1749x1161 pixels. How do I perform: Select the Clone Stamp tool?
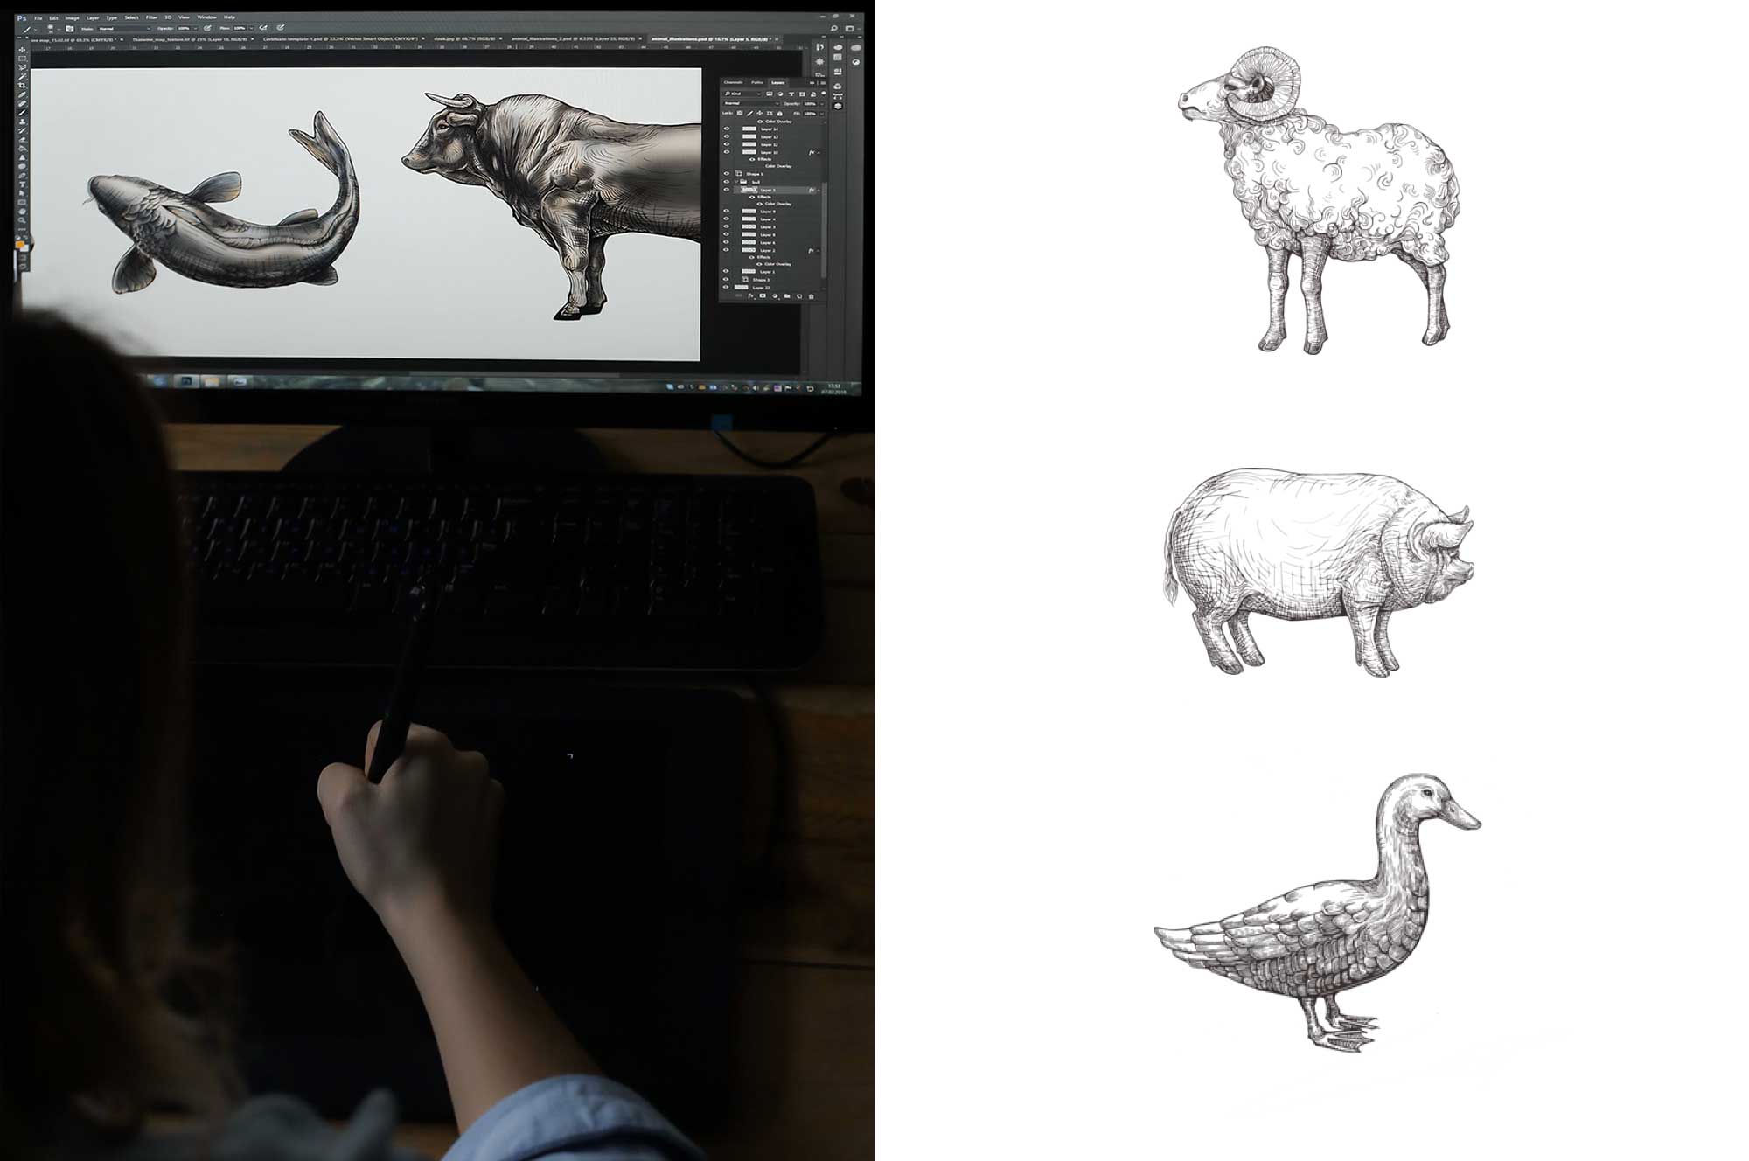click(22, 122)
